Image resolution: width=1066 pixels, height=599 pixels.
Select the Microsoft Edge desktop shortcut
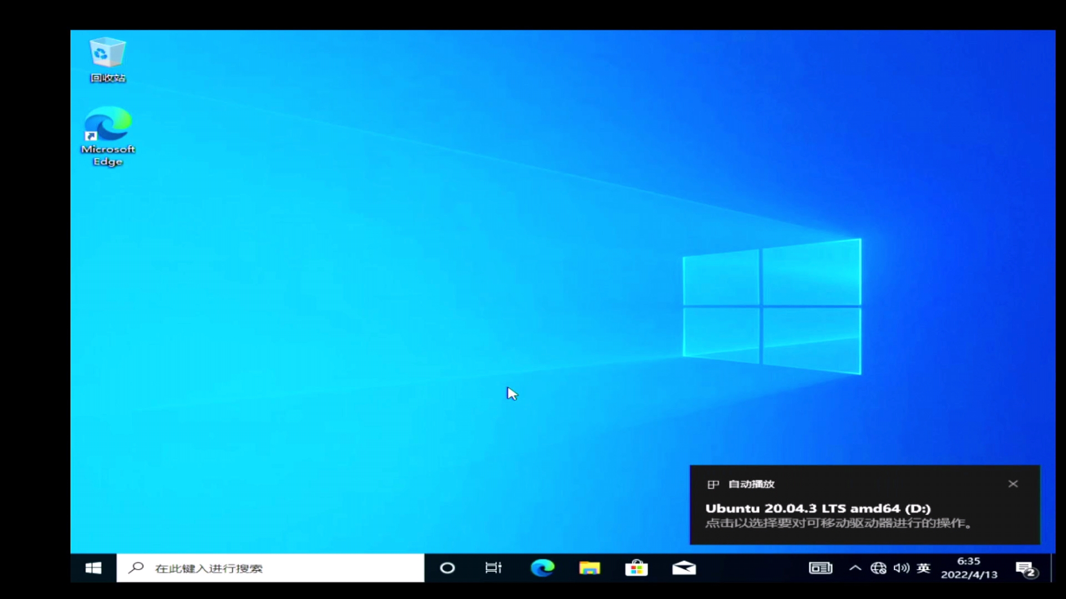108,136
